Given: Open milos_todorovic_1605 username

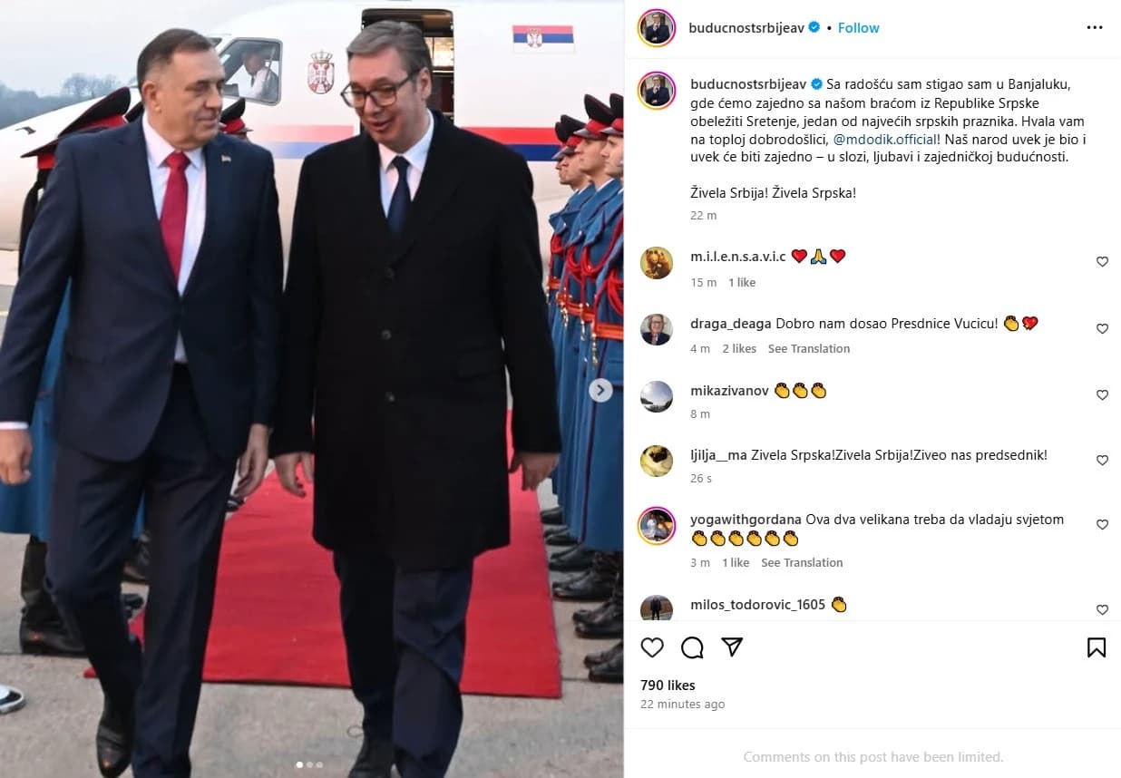Looking at the screenshot, I should point(757,604).
